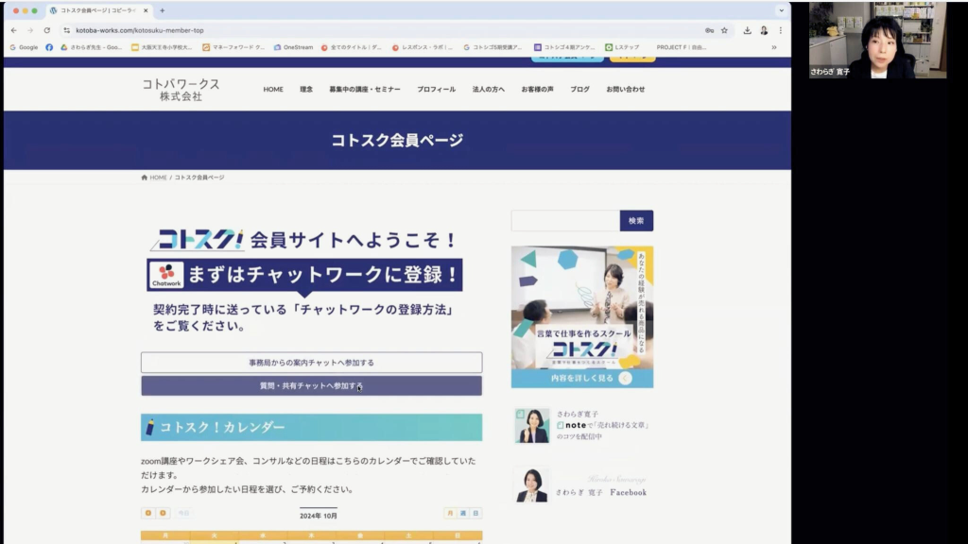Image resolution: width=968 pixels, height=544 pixels.
Task: Open the Facebook bookmark icon
Action: [49, 47]
